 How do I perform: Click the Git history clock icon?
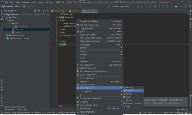pos(167,7)
